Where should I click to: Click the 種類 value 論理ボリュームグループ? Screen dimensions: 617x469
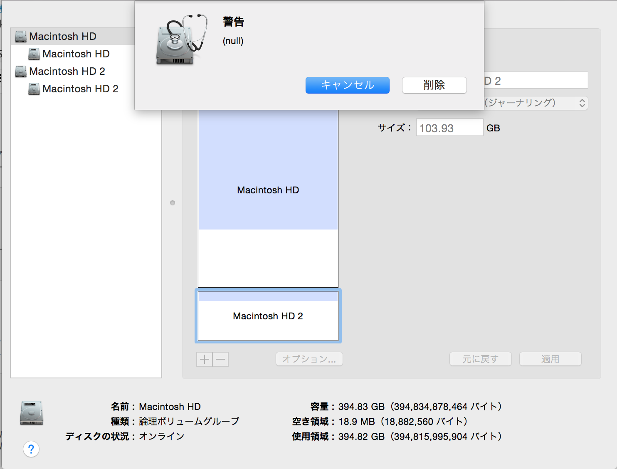pos(189,422)
